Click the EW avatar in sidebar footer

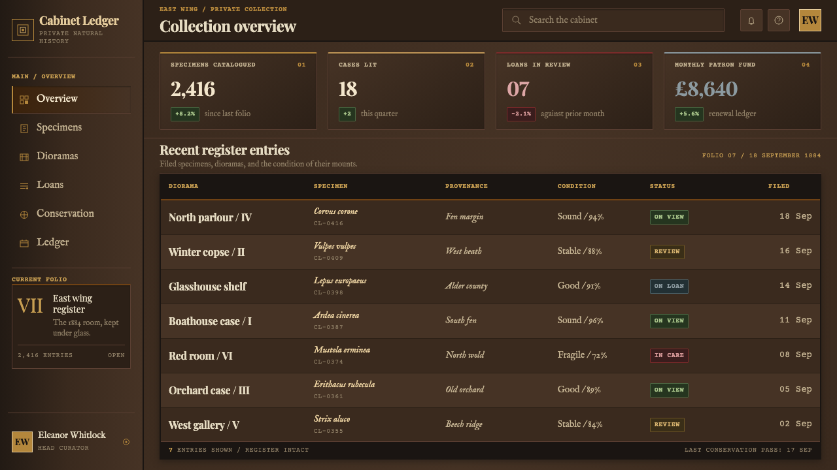pyautogui.click(x=22, y=442)
